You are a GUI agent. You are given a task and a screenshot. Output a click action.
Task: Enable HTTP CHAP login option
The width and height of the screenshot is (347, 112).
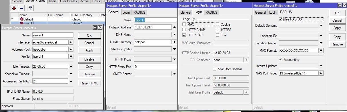(184, 30)
